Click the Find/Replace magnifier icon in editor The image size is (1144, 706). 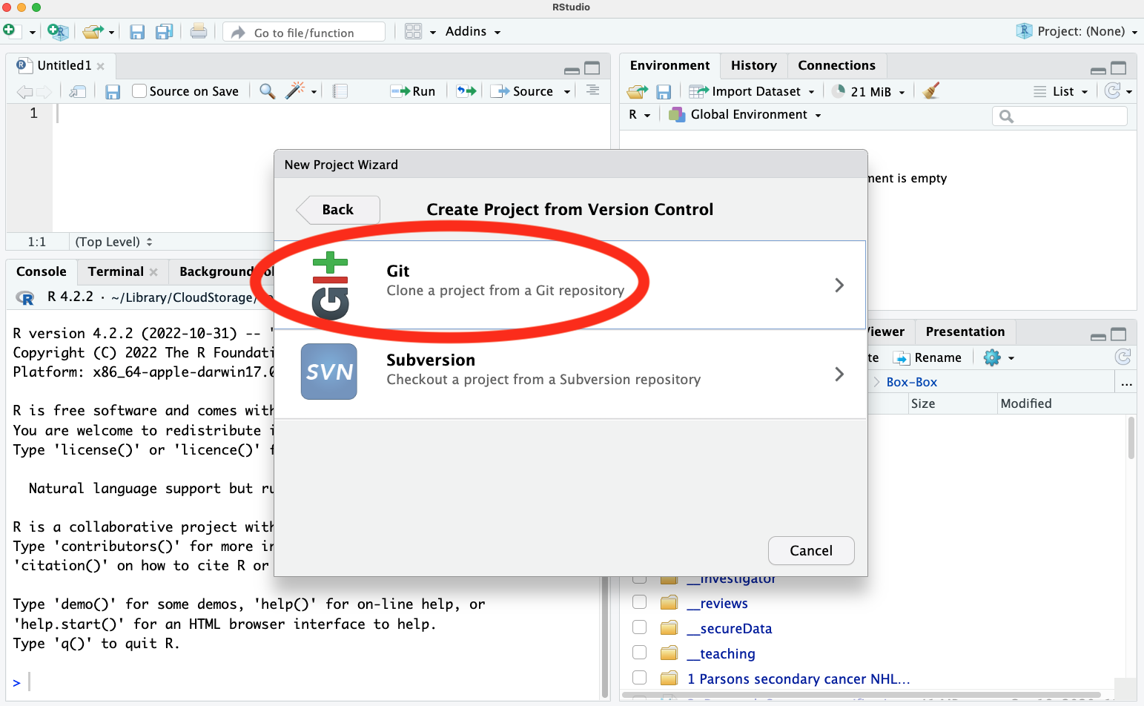click(x=267, y=90)
